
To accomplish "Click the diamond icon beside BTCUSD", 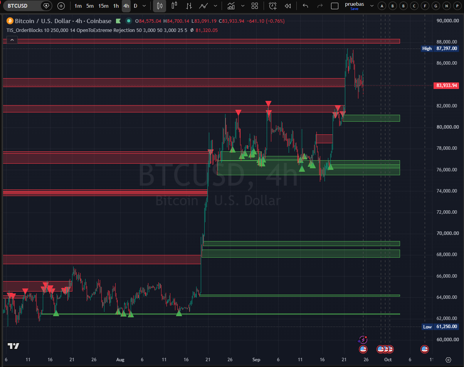I will pyautogui.click(x=46, y=6).
